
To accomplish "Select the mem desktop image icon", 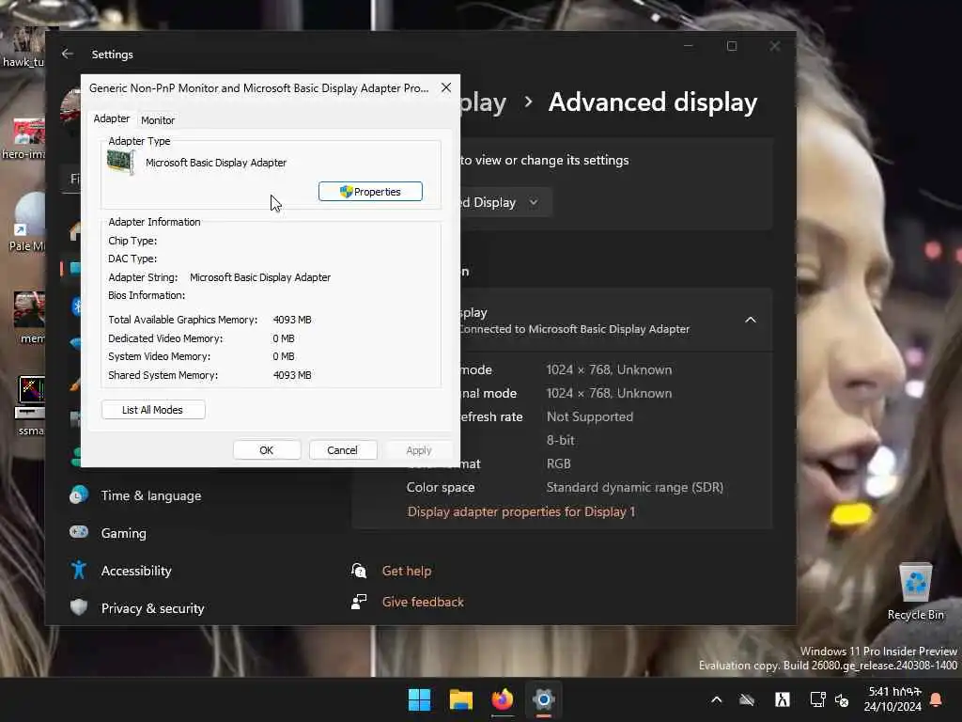I will (x=27, y=318).
